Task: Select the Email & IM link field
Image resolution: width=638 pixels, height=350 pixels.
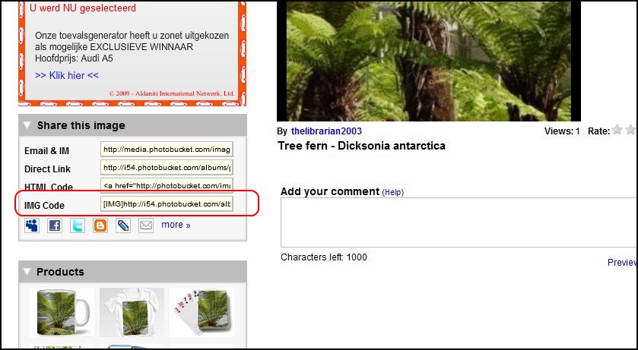Action: click(167, 150)
